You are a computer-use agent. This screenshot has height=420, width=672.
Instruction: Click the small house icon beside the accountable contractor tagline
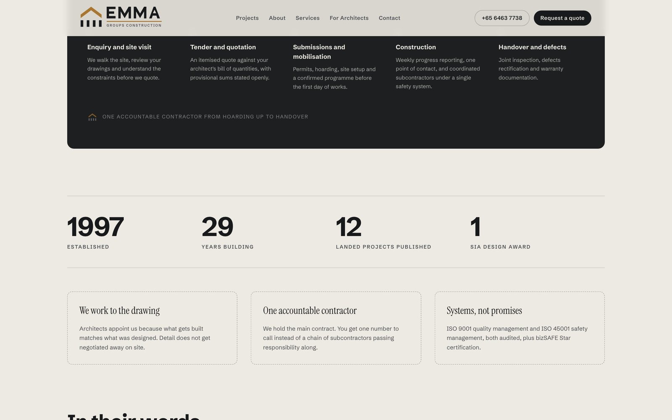pos(92,117)
